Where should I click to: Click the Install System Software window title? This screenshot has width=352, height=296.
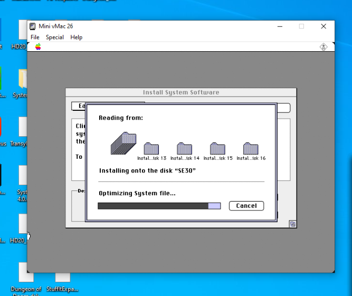[181, 92]
